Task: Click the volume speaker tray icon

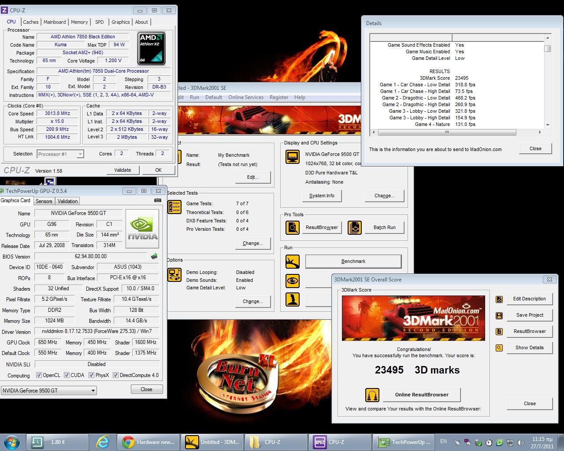Action: 521,442
